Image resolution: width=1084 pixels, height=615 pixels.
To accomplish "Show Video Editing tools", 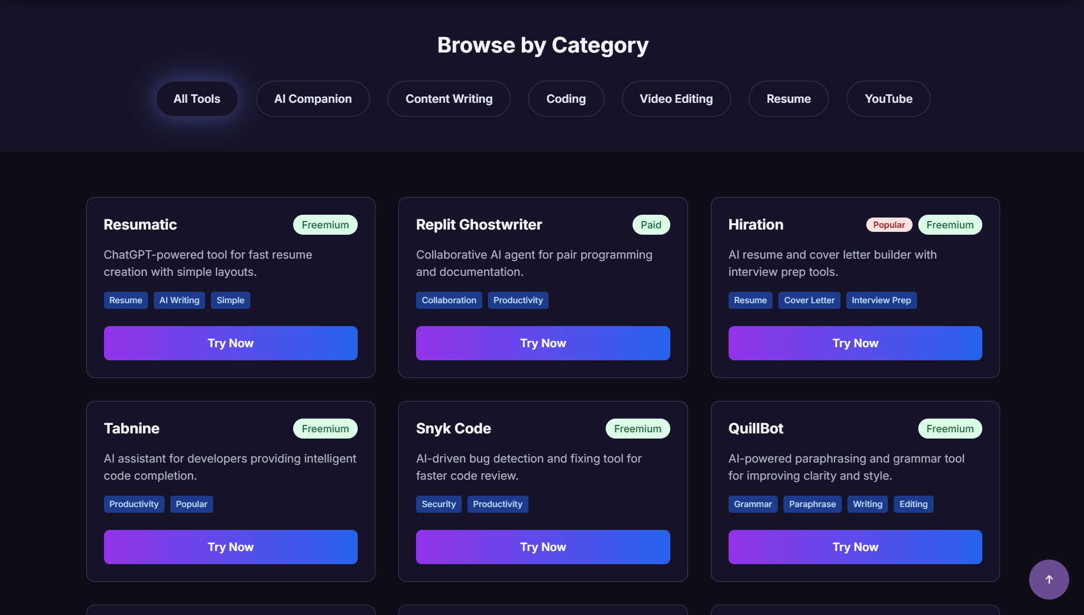I will pyautogui.click(x=676, y=99).
